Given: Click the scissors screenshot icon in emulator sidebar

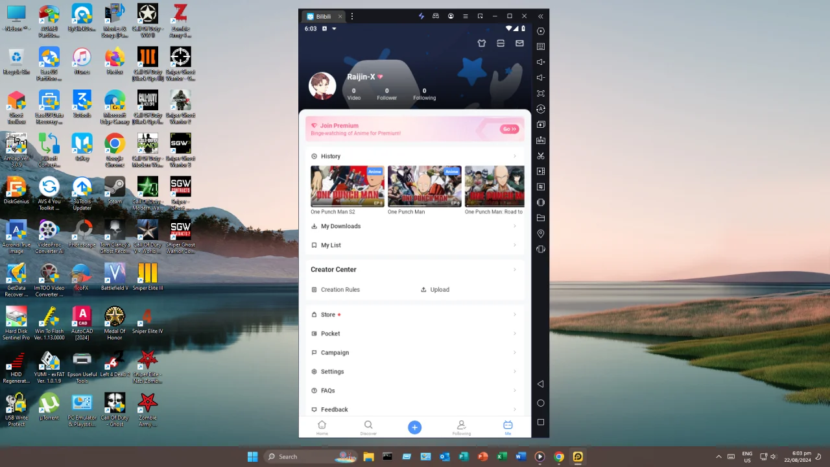Looking at the screenshot, I should pos(541,156).
